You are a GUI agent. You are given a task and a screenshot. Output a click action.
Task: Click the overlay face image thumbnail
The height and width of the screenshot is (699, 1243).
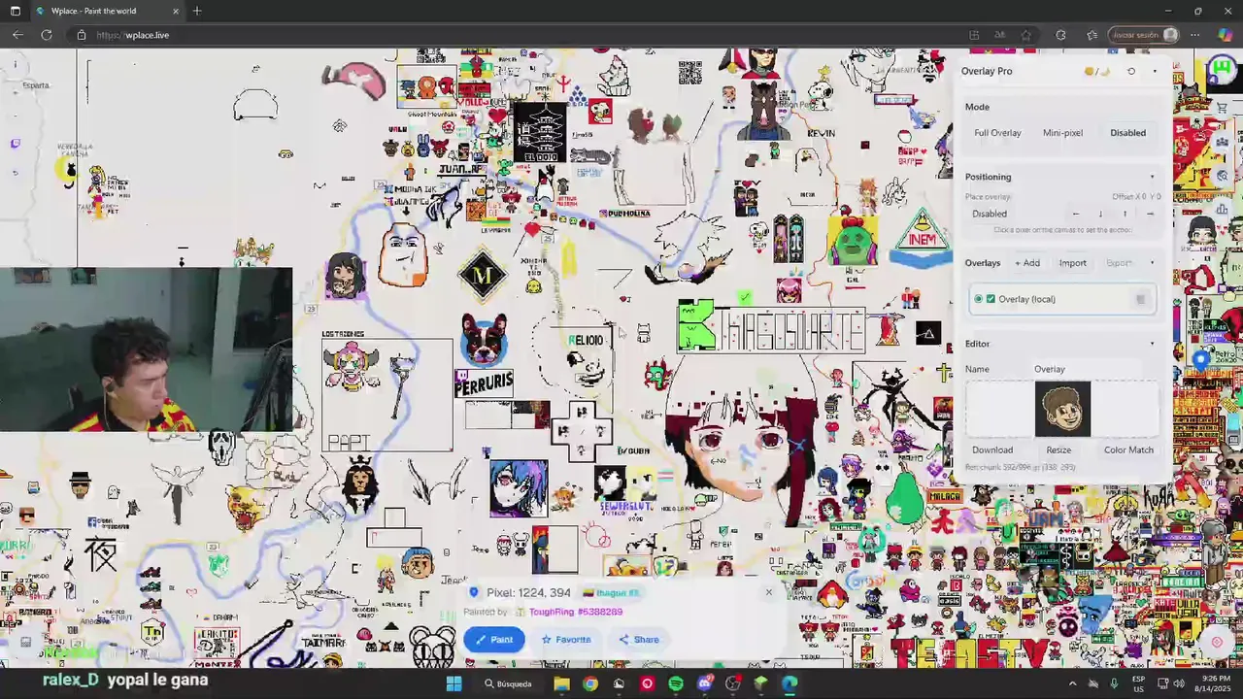point(1062,409)
